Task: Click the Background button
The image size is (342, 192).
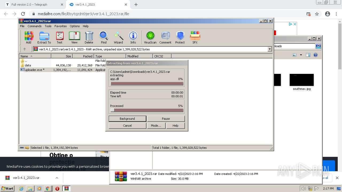Action: pyautogui.click(x=127, y=119)
